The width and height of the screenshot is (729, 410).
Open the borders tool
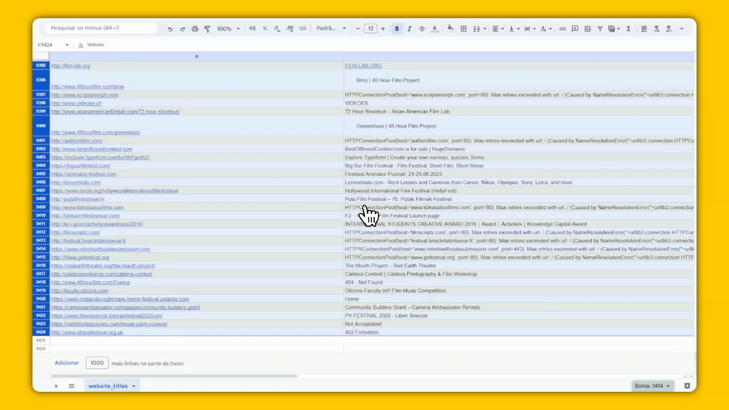(x=464, y=28)
